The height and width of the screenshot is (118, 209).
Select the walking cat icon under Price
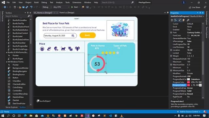click(63, 49)
